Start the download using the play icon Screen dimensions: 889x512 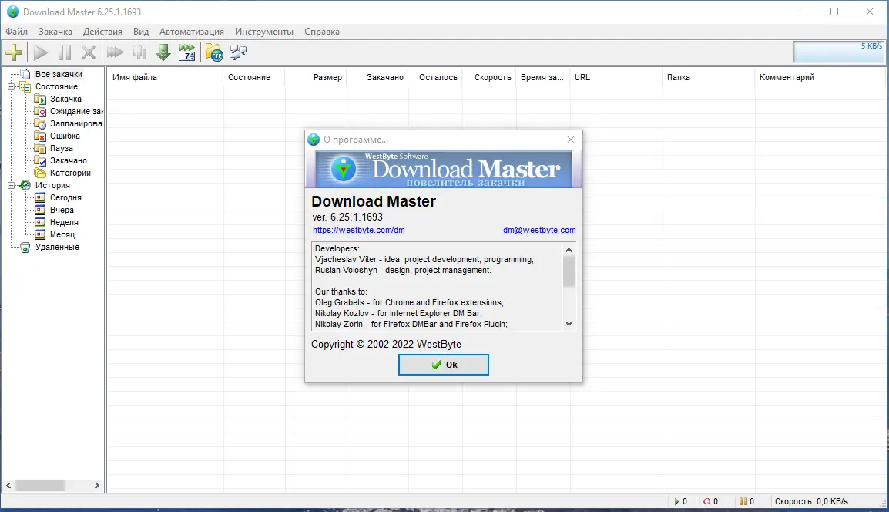click(x=39, y=52)
